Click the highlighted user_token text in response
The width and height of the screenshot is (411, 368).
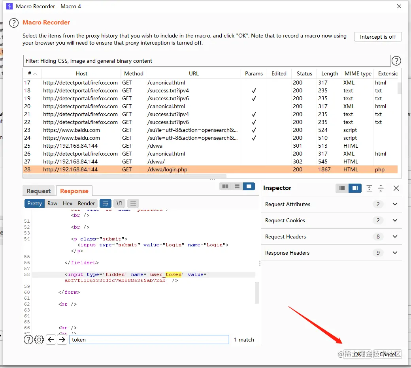166,274
